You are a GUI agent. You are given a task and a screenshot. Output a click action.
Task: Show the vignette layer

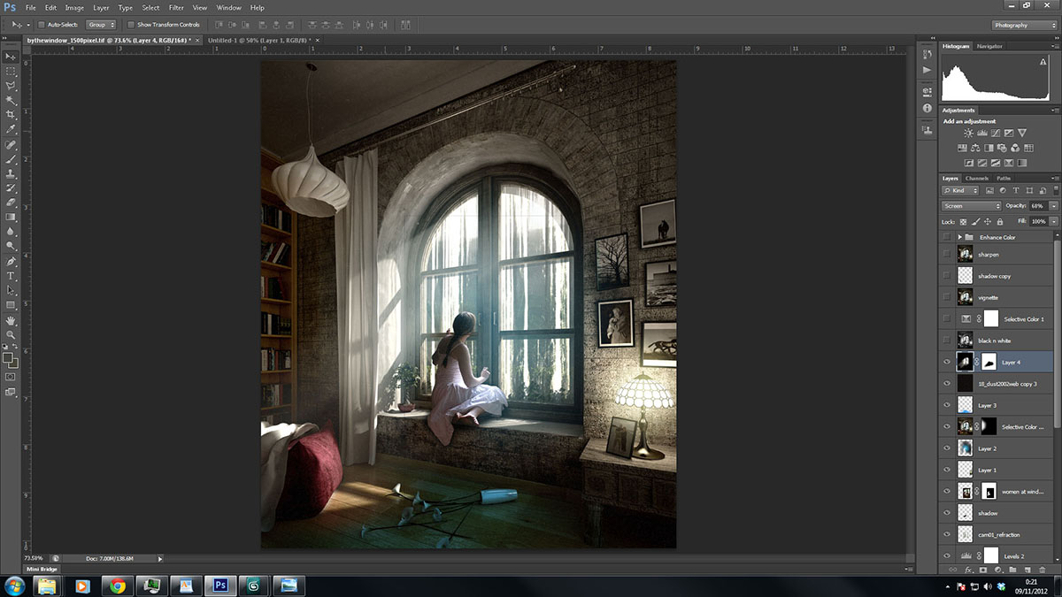pyautogui.click(x=947, y=297)
